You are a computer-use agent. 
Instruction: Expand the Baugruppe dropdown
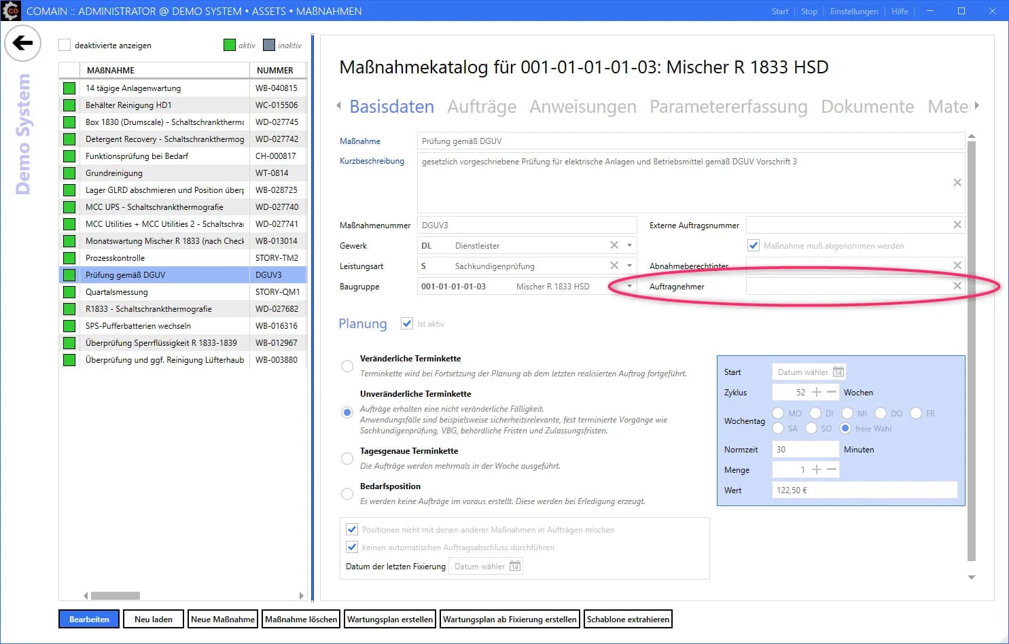pyautogui.click(x=629, y=286)
